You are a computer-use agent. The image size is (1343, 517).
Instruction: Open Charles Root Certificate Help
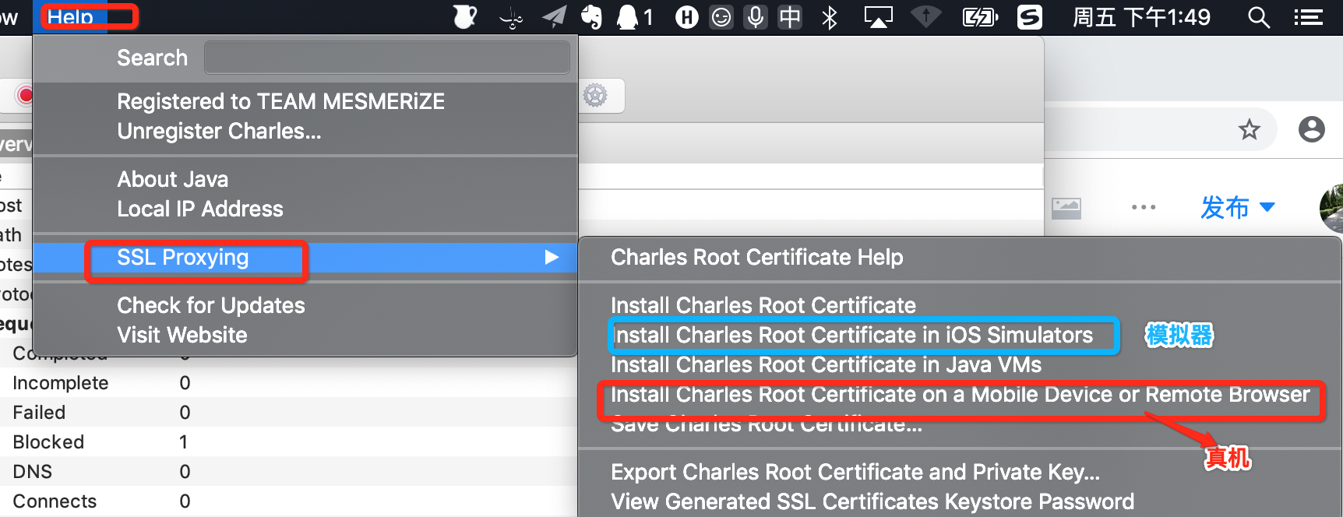pos(756,257)
